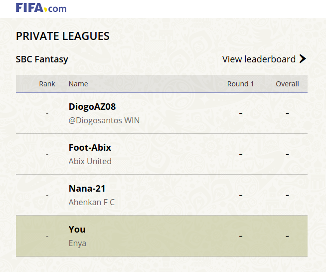The height and width of the screenshot is (272, 326).
Task: Click the rank dash in the You row
Action: [47, 236]
